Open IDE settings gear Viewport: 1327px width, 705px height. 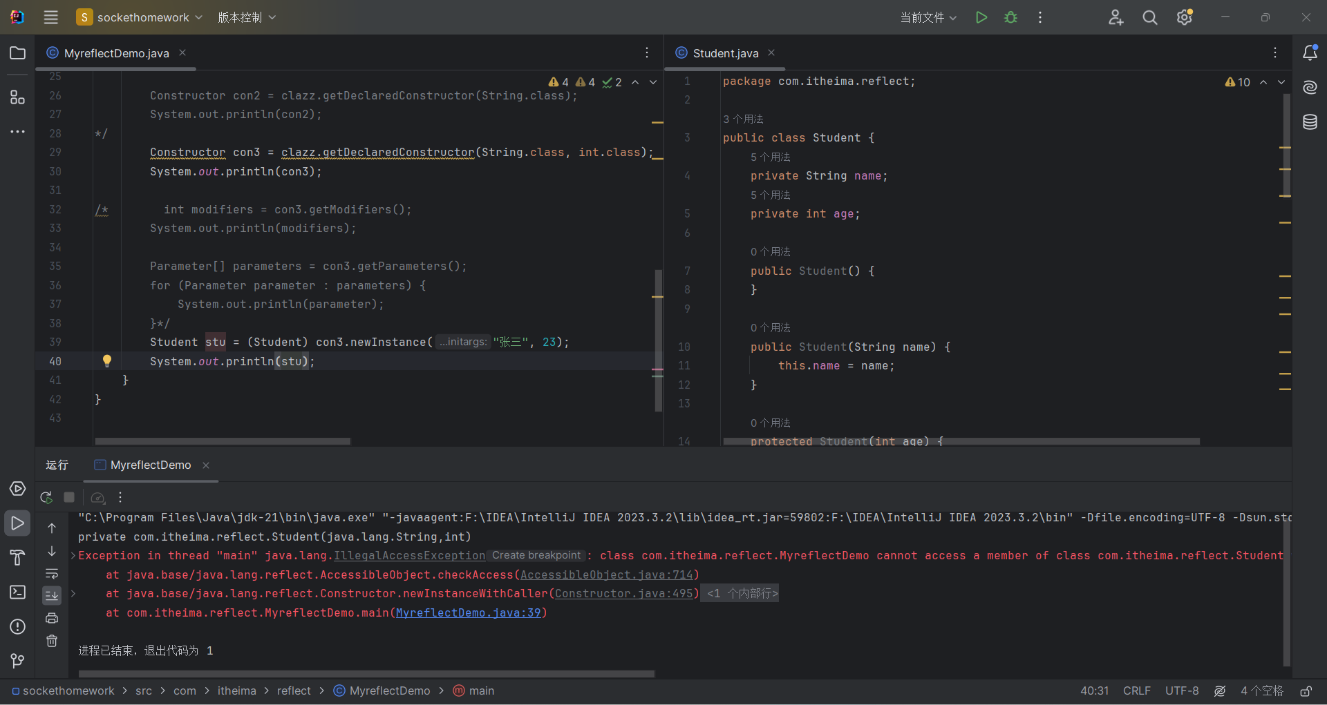click(1185, 17)
